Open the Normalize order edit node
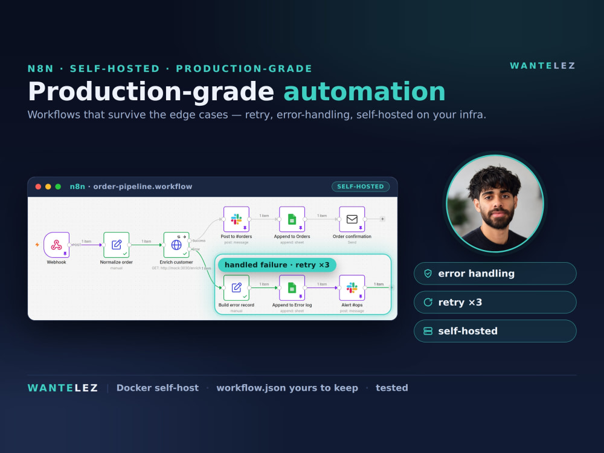 (x=117, y=245)
